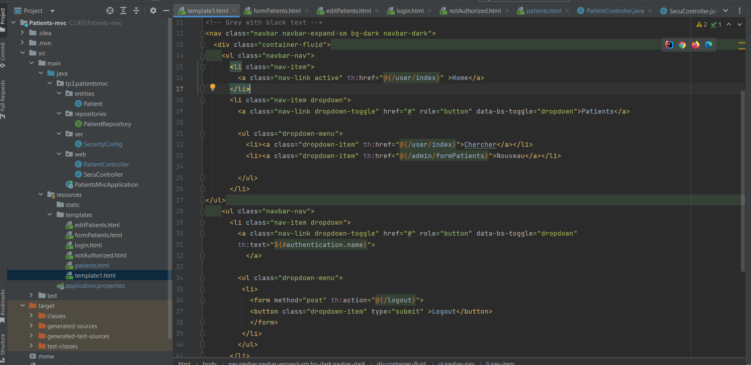This screenshot has height=365, width=751.
Task: Open the page in the Firefox browser icon
Action: tap(696, 45)
